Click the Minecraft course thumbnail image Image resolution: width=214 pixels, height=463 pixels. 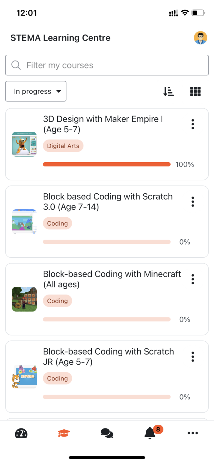click(24, 299)
